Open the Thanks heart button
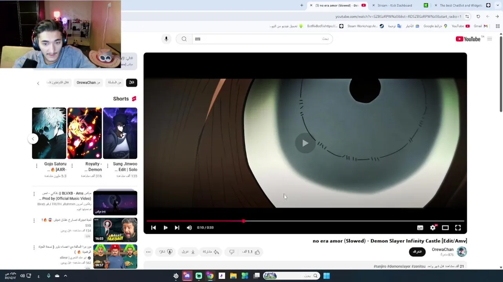 click(x=166, y=252)
